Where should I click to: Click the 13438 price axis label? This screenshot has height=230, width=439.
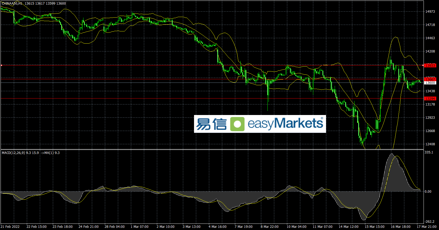coord(430,91)
